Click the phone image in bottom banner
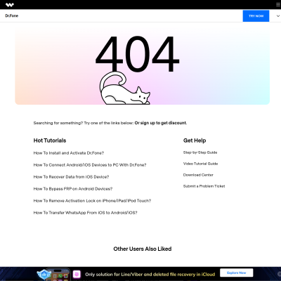Image resolution: width=281 pixels, height=281 pixels. [58, 275]
